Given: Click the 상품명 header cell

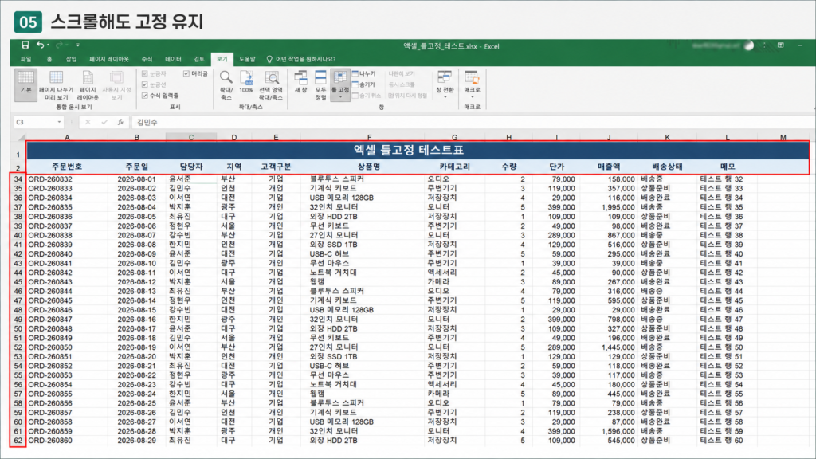Looking at the screenshot, I should 369,167.
